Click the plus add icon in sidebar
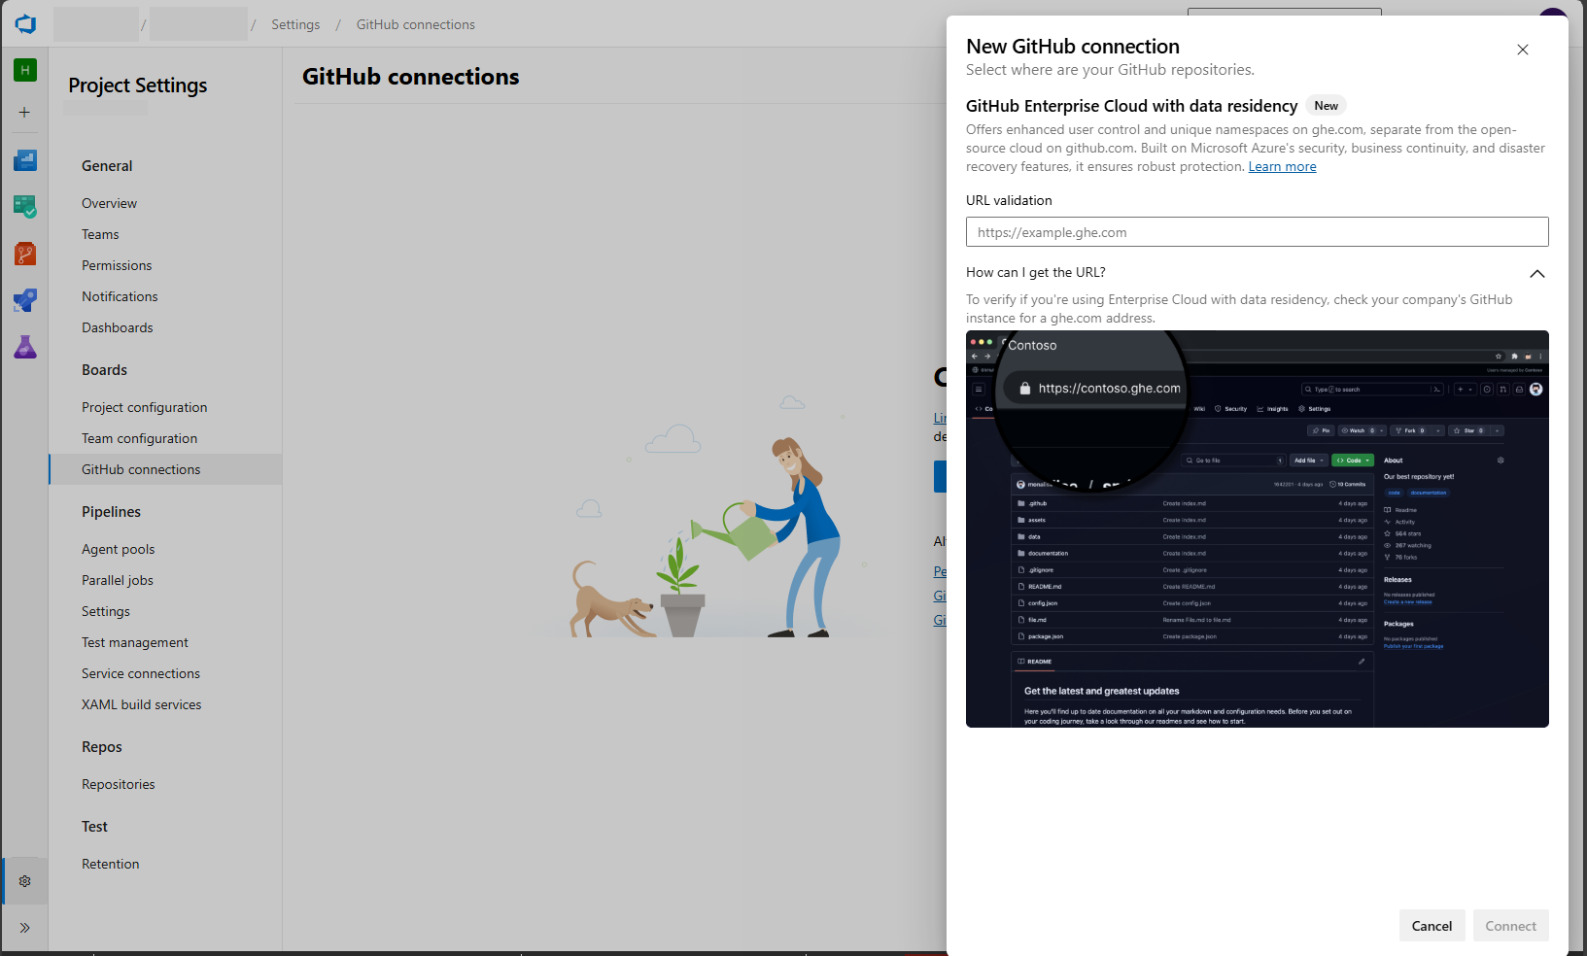Screen dimensions: 1587x956 click(x=25, y=113)
